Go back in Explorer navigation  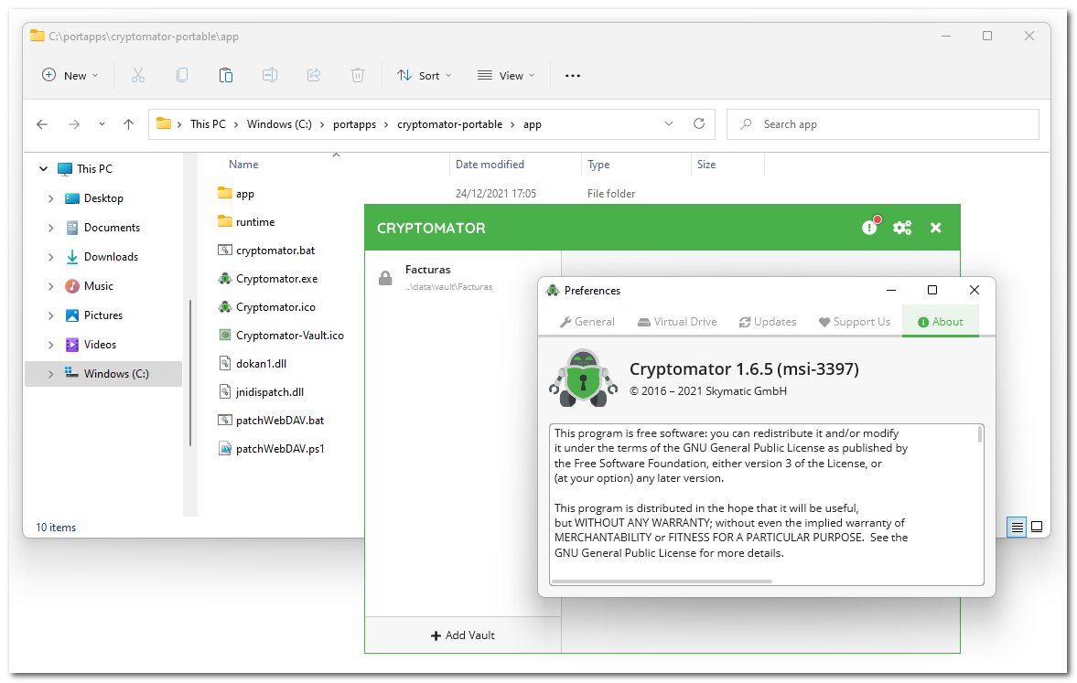click(42, 124)
